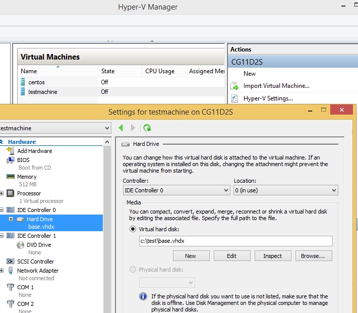This screenshot has width=358, height=313.
Task: Collapse the IDE Controller 1 node
Action: click(2, 236)
